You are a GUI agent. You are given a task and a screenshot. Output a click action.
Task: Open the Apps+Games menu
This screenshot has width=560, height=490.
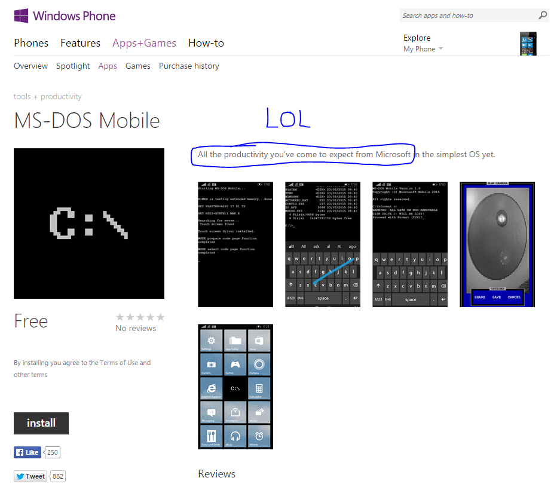pos(144,43)
